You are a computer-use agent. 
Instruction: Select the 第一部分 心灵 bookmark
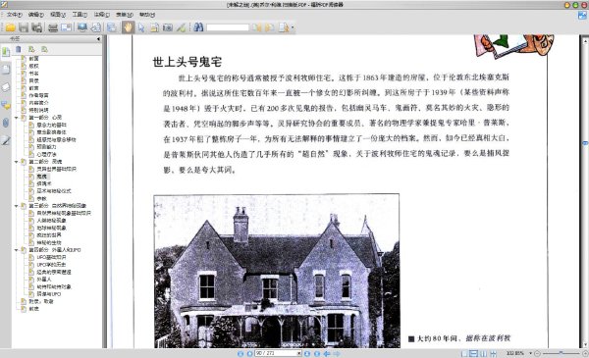[x=45, y=118]
